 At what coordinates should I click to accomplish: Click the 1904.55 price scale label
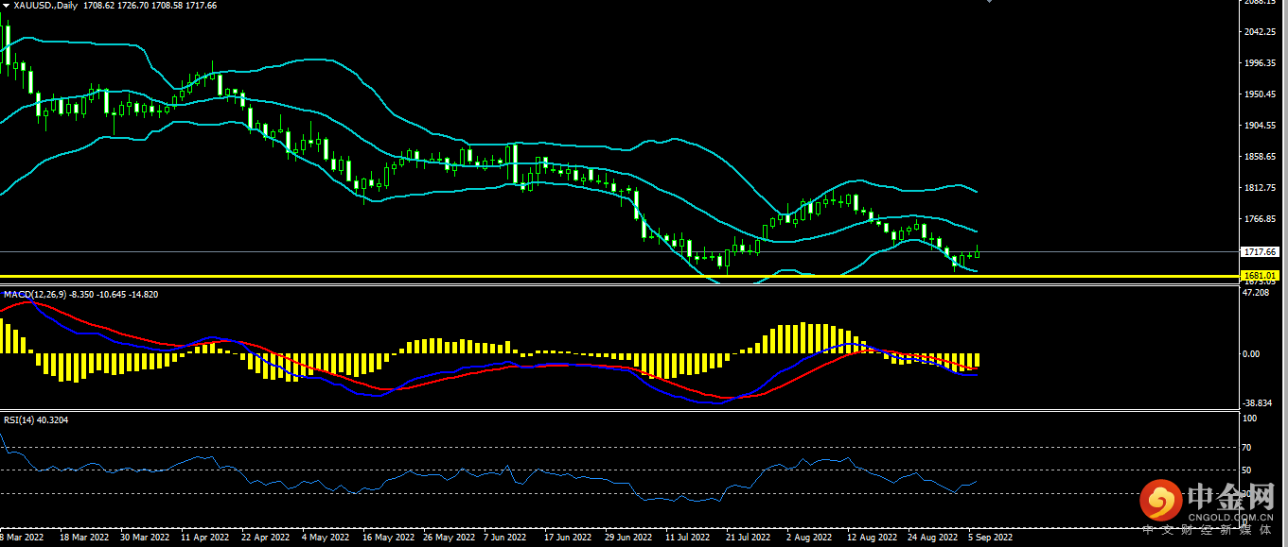click(x=1260, y=126)
